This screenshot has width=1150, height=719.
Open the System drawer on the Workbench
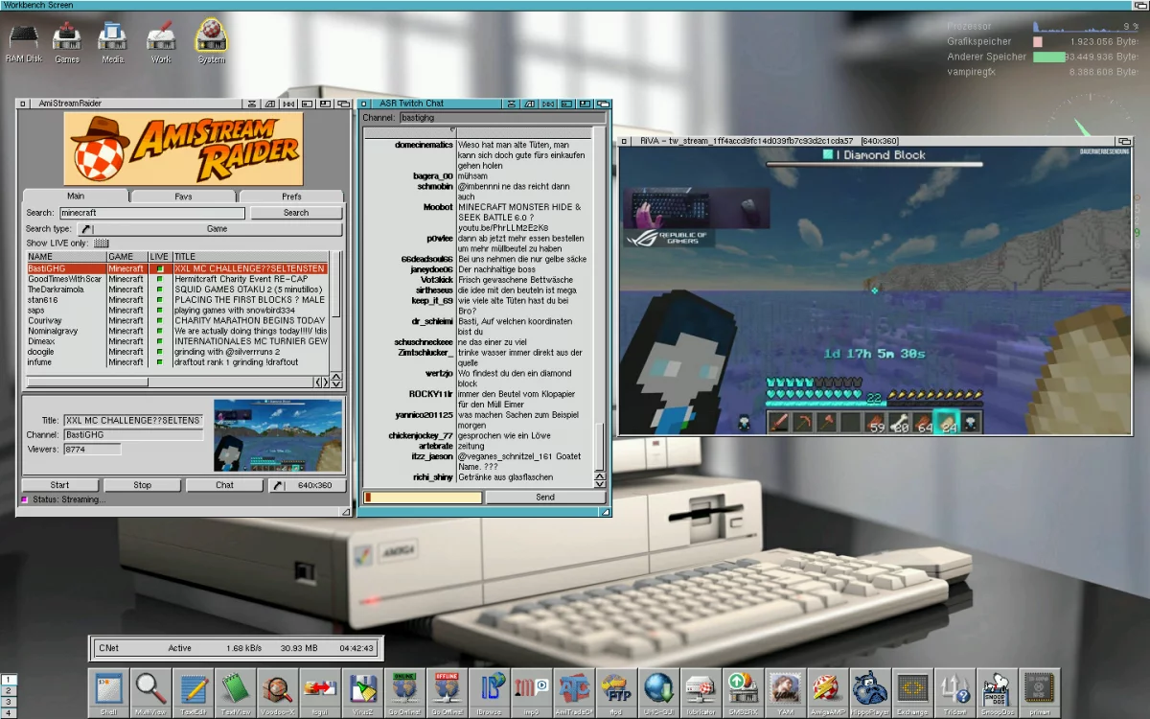coord(210,38)
